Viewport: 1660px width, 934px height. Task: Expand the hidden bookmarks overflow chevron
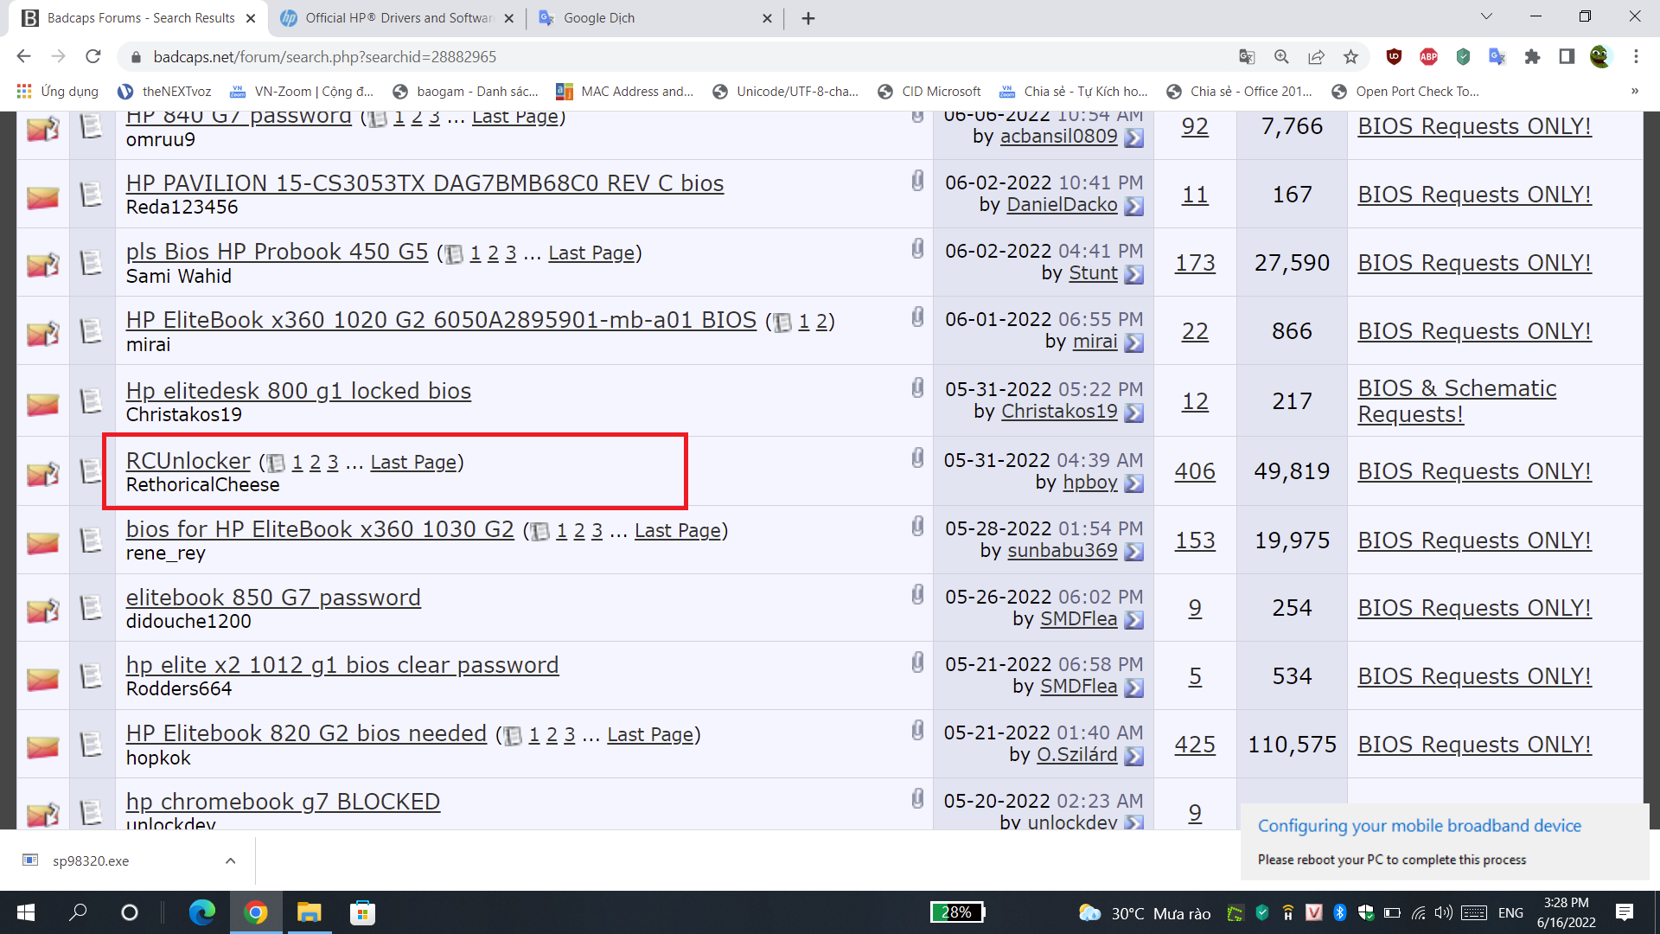coord(1634,91)
